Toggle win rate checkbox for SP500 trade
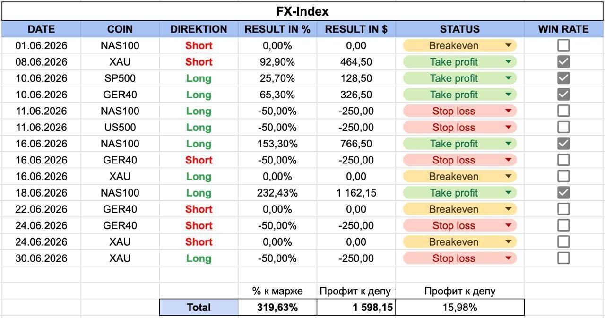The image size is (605, 318). [x=563, y=78]
